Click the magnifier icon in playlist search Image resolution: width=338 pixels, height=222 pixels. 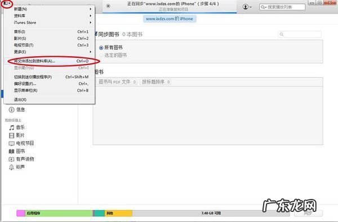[264, 7]
